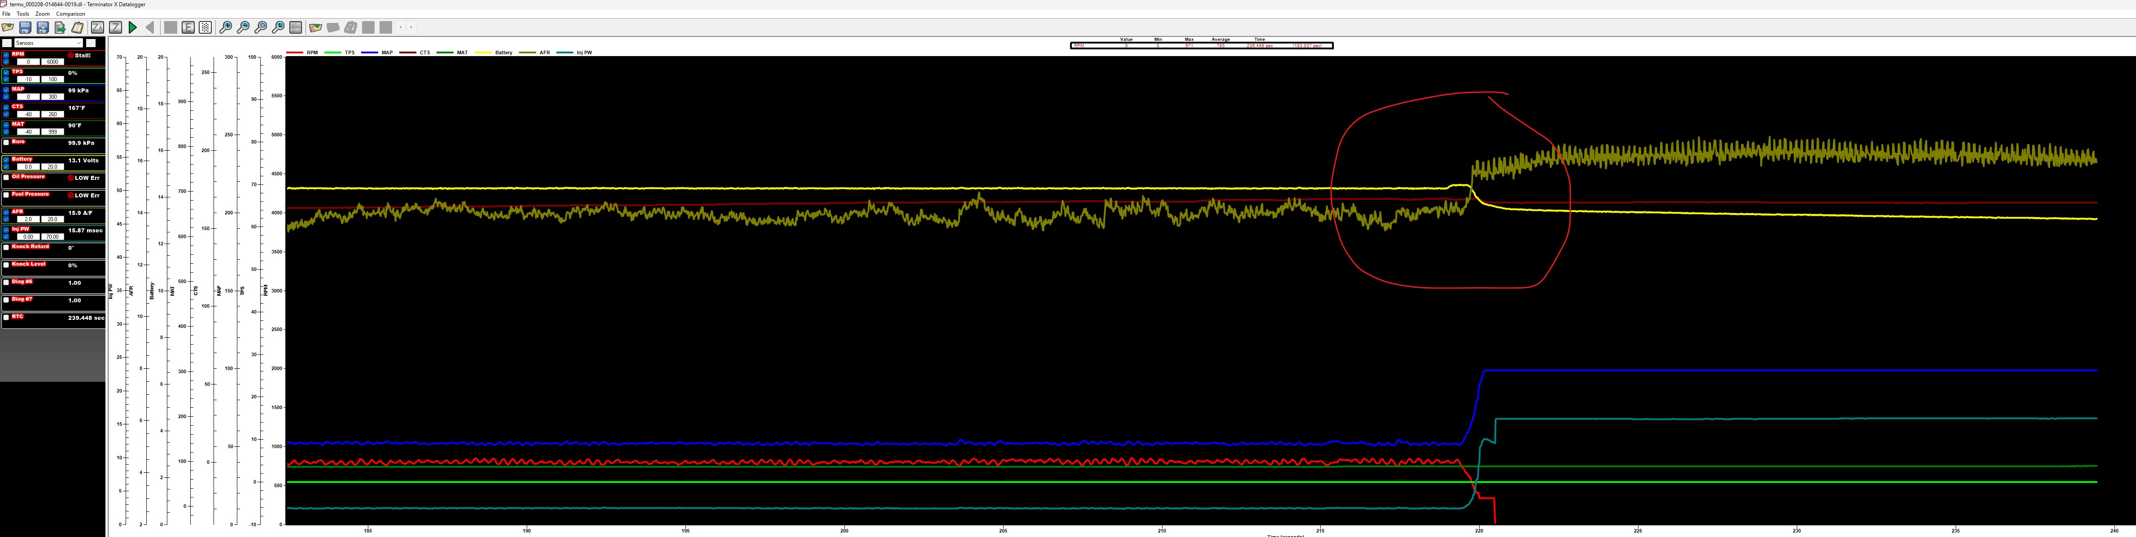Enable the Fuel Pressure checkbox
Image resolution: width=2136 pixels, height=537 pixels.
(x=7, y=195)
